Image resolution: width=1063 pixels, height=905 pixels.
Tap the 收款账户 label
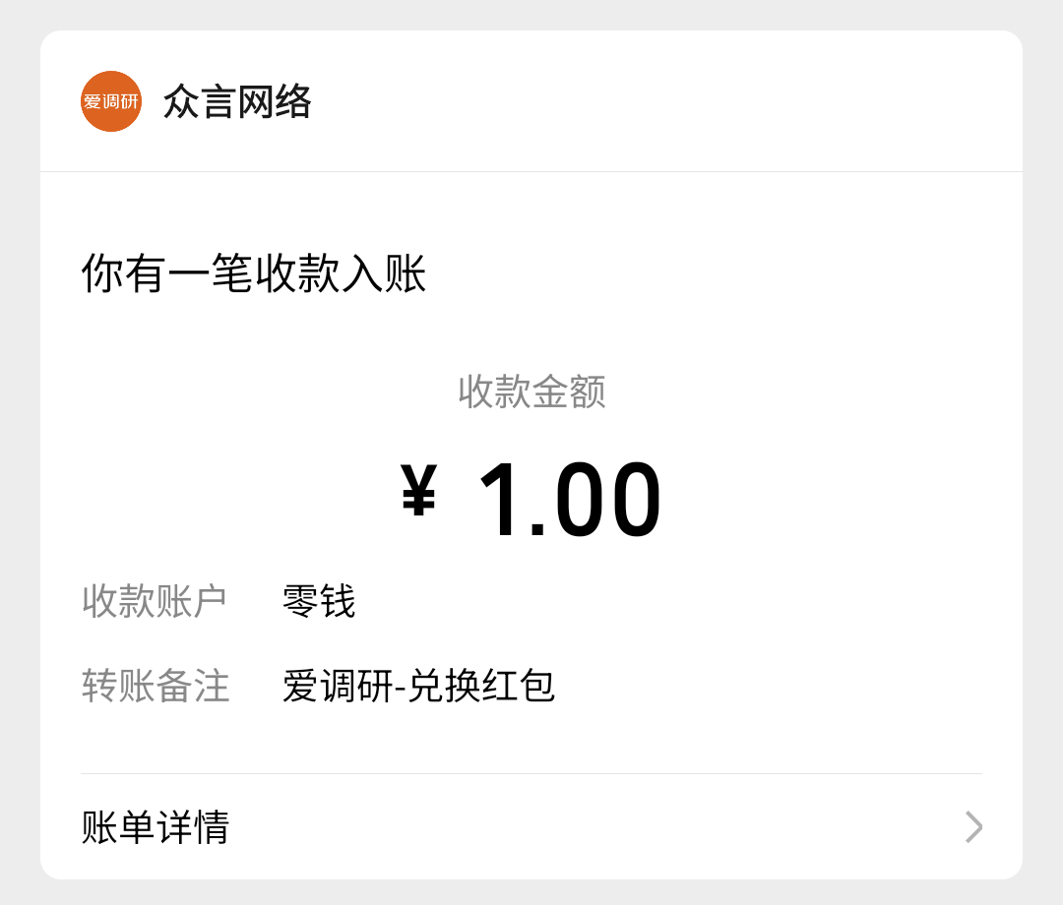click(154, 601)
